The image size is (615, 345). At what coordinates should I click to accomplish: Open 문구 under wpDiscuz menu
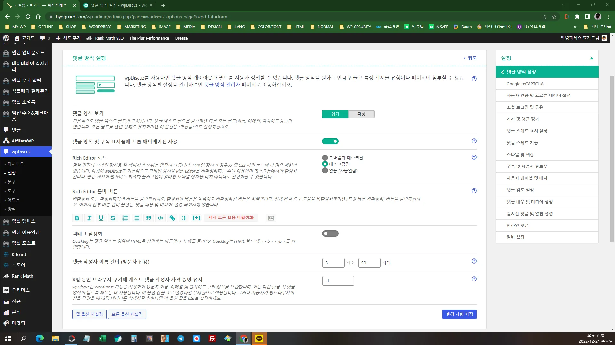click(x=12, y=182)
